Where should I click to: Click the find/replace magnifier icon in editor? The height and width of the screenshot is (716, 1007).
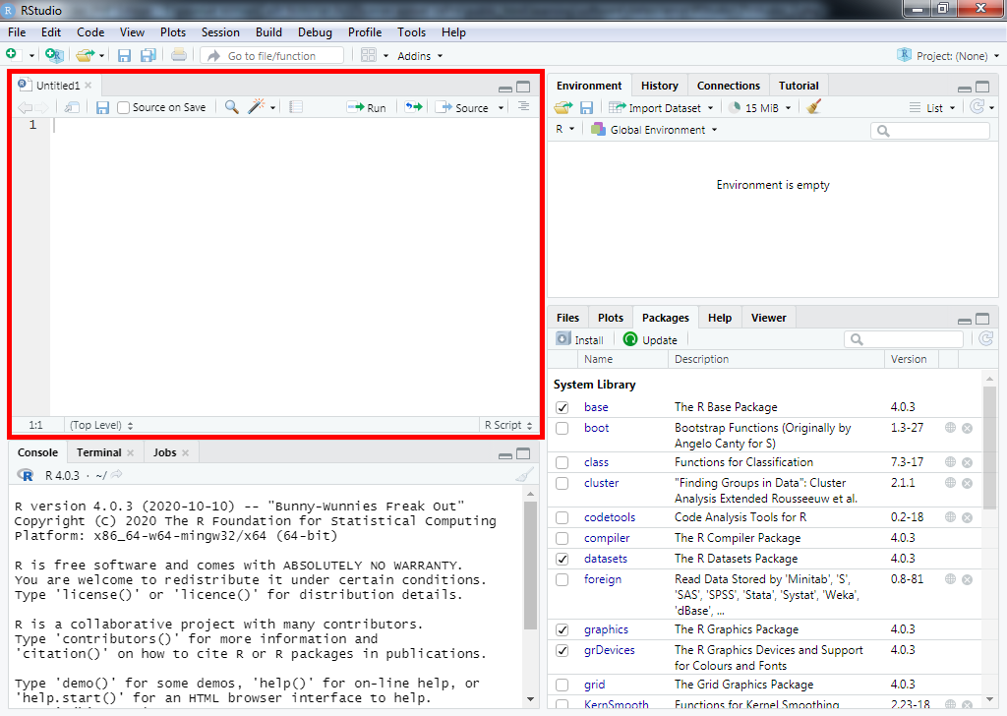[x=231, y=107]
